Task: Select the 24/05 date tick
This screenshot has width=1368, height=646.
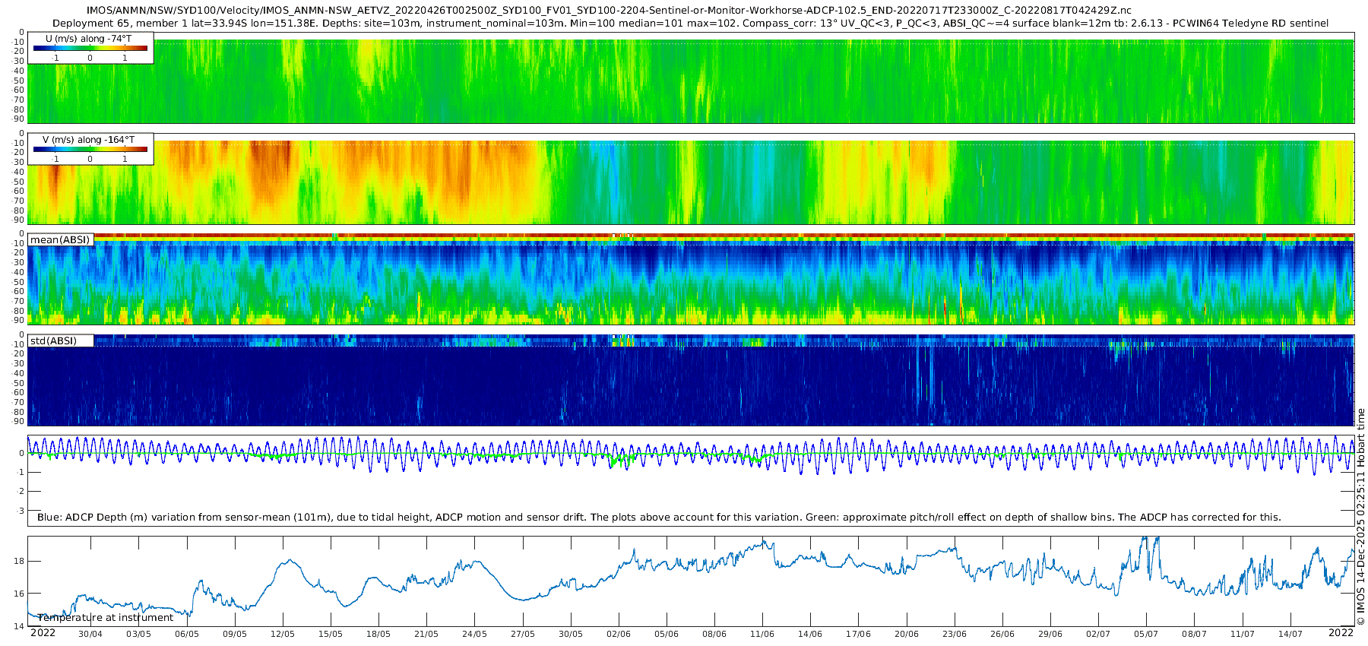Action: pos(474,634)
